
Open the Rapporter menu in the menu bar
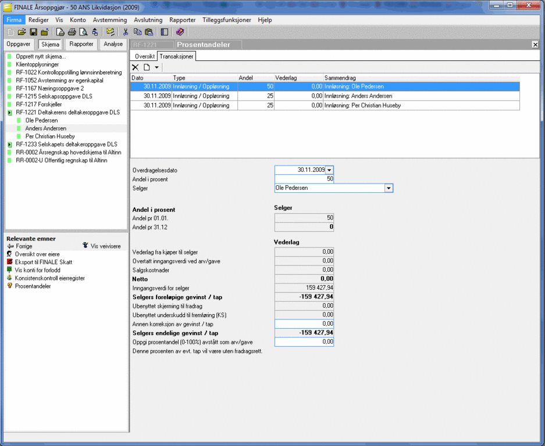click(x=183, y=20)
